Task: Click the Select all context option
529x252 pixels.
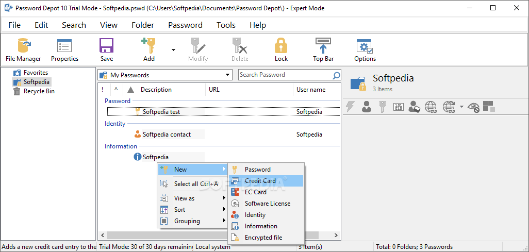Action: tap(195, 184)
